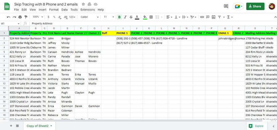The image size is (277, 130).
Task: Check cloud save status icon
Action: pyautogui.click(x=96, y=4)
